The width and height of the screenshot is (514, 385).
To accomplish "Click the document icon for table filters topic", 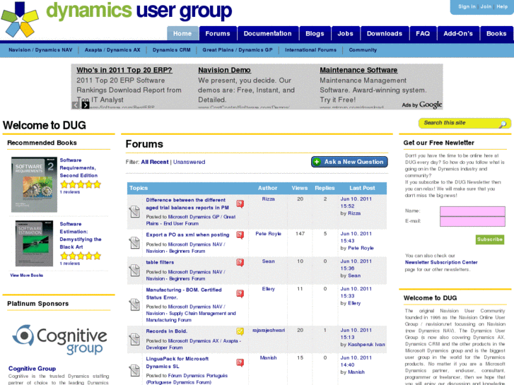I will click(135, 270).
